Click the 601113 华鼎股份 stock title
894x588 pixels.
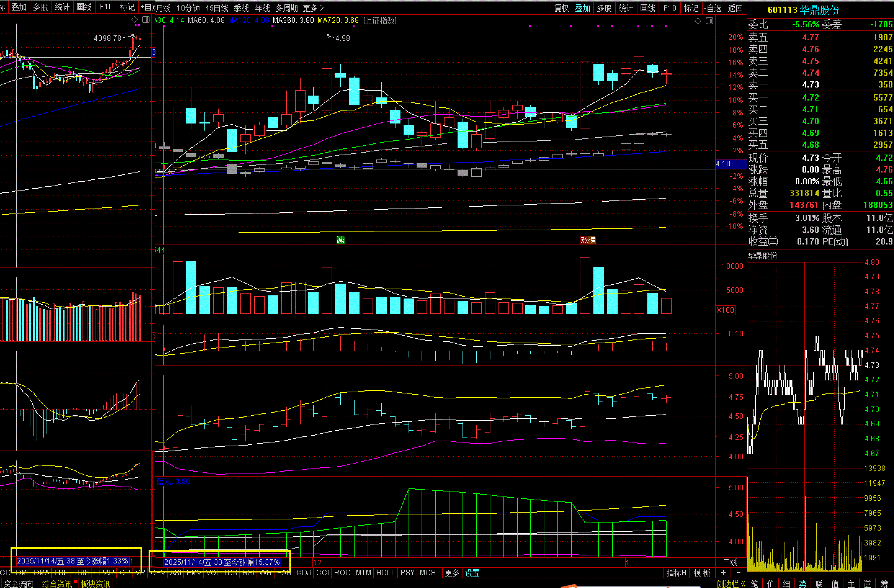point(803,10)
